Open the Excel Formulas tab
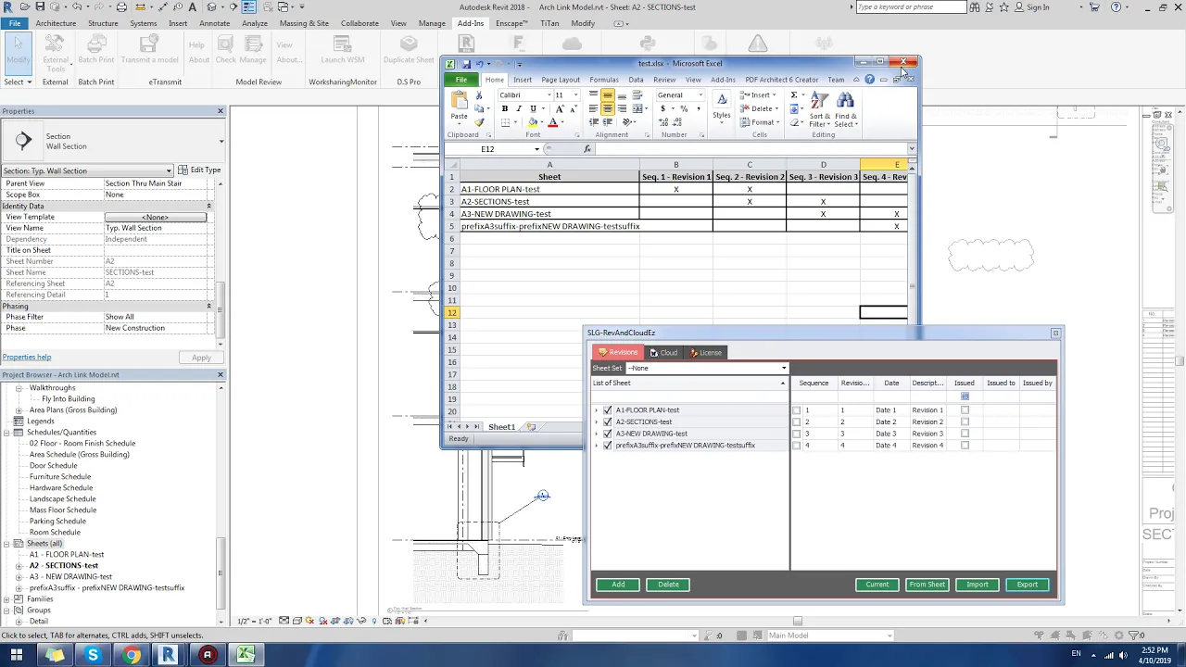The width and height of the screenshot is (1186, 667). pos(603,80)
